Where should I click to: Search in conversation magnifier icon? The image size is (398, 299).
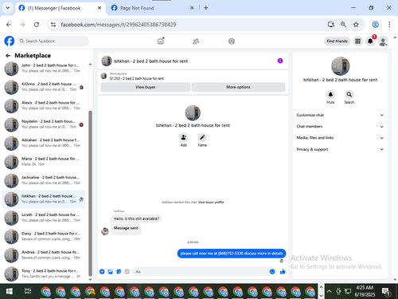[349, 94]
